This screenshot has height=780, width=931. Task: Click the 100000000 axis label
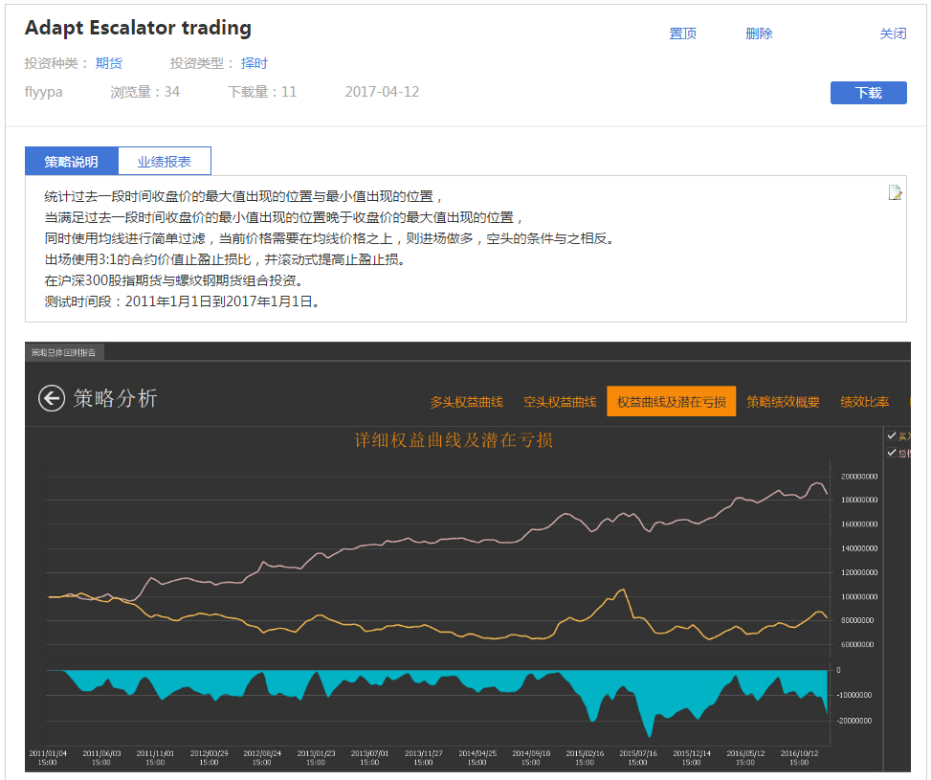[859, 597]
